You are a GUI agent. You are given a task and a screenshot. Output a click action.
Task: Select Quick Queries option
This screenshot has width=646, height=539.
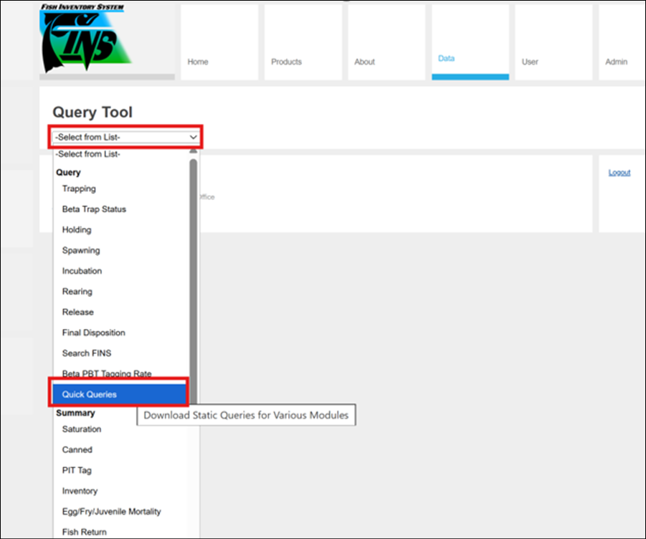coord(90,394)
